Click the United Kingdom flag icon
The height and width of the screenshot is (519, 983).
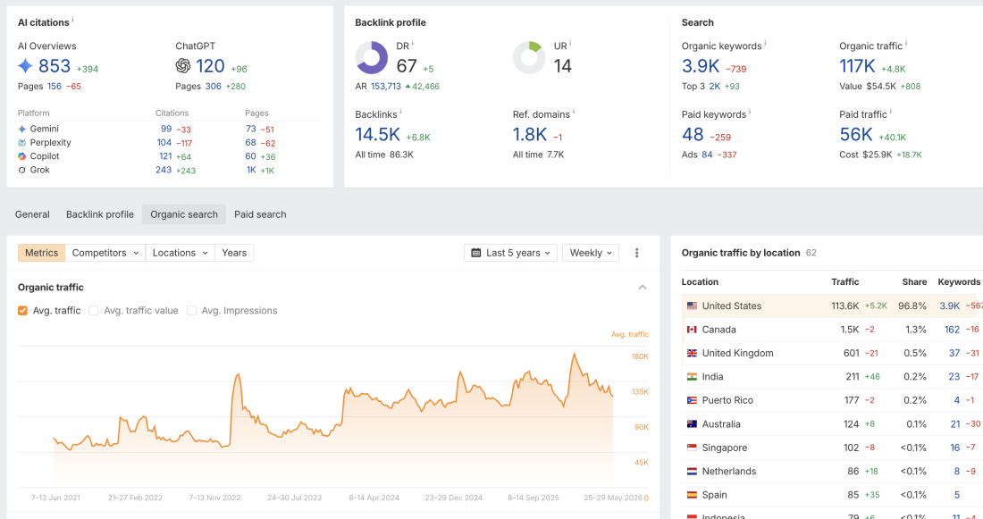pos(692,354)
